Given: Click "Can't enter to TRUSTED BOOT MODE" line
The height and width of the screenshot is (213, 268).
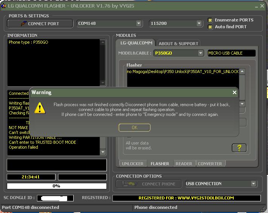Looking at the screenshot, I should (x=42, y=142).
